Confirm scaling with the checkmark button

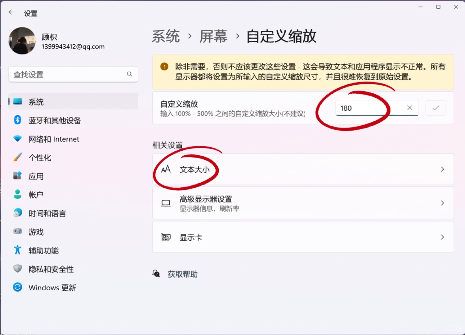(x=436, y=108)
